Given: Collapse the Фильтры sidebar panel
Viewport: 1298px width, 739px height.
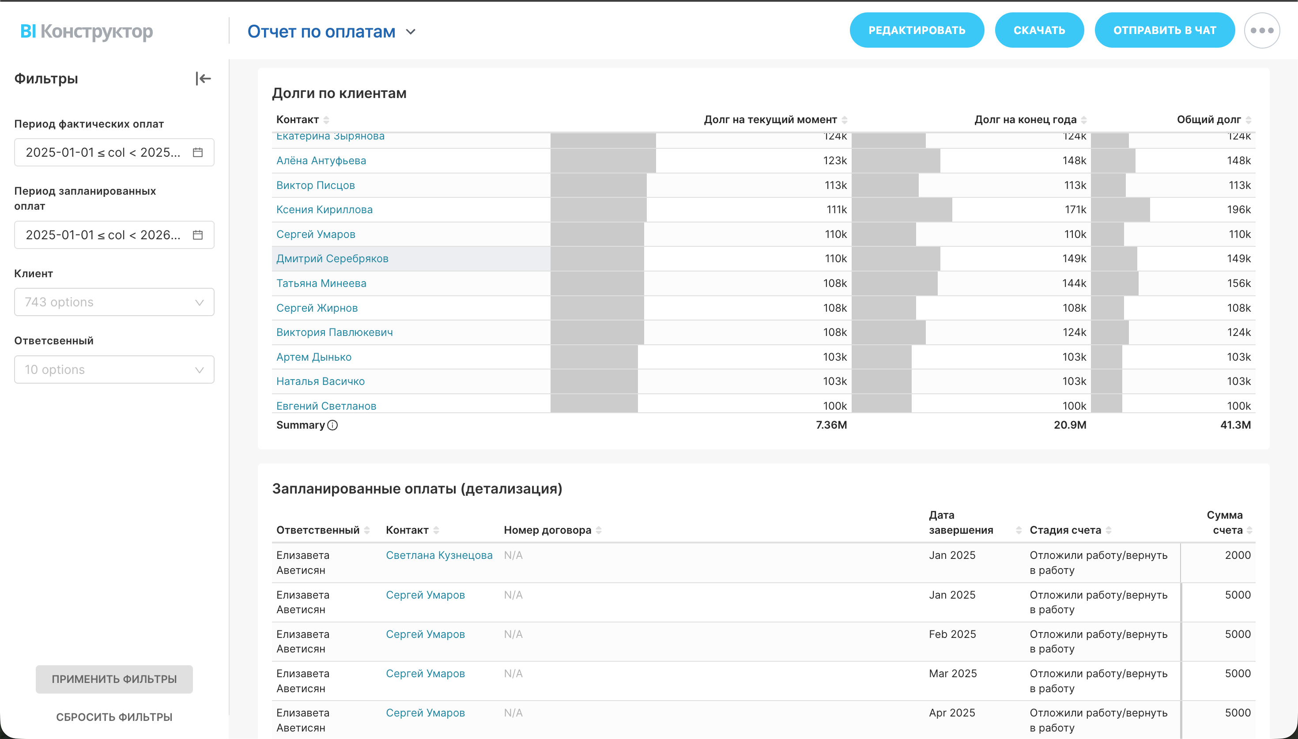Looking at the screenshot, I should 203,79.
